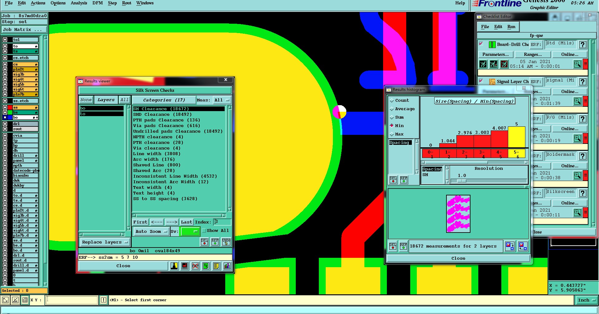The height and width of the screenshot is (314, 599).
Task: Click the upper DEL icon in Results histogram
Action: tap(393, 180)
